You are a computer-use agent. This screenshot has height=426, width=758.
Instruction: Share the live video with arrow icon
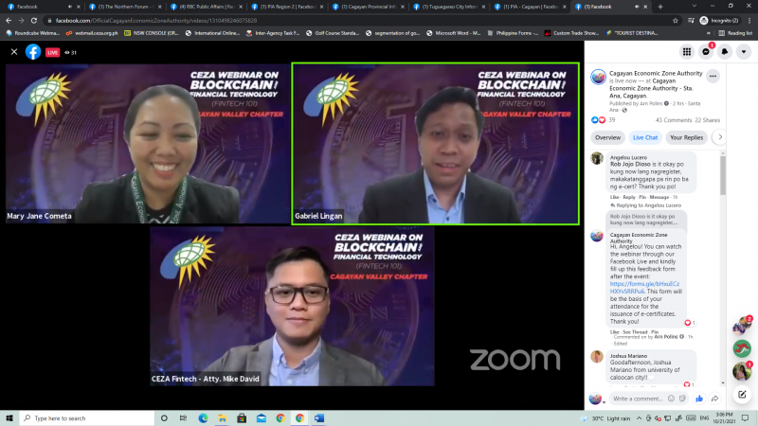point(714,399)
